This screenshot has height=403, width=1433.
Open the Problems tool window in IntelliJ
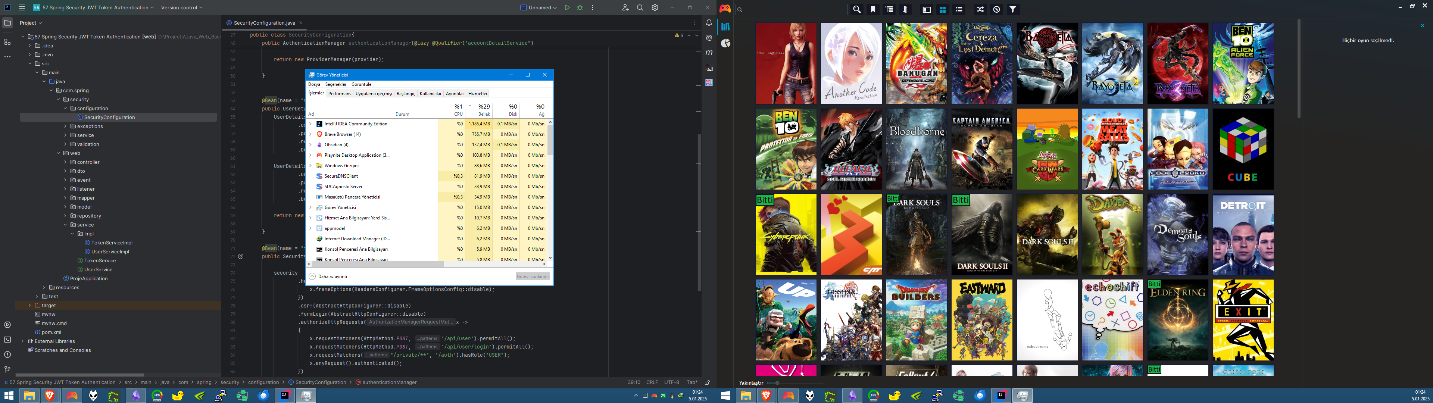tap(7, 354)
